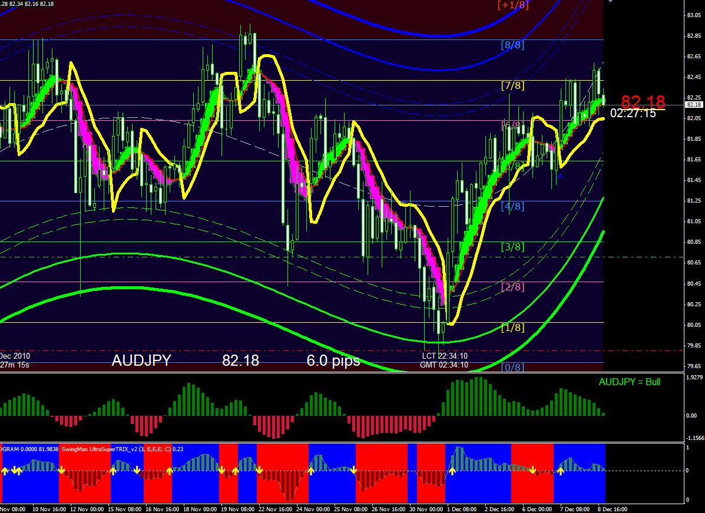Image resolution: width=705 pixels, height=513 pixels.
Task: Click 79.65 on the price axis
Action: point(694,366)
